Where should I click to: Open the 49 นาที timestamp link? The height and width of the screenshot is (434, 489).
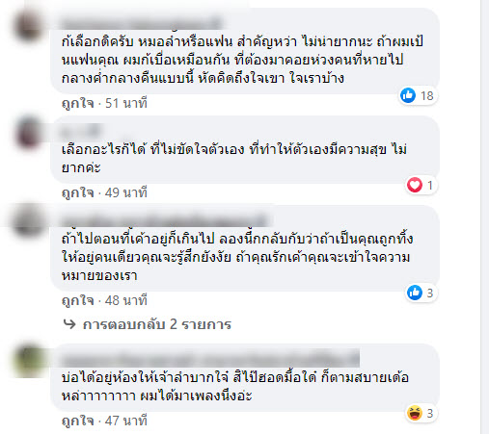(x=126, y=192)
